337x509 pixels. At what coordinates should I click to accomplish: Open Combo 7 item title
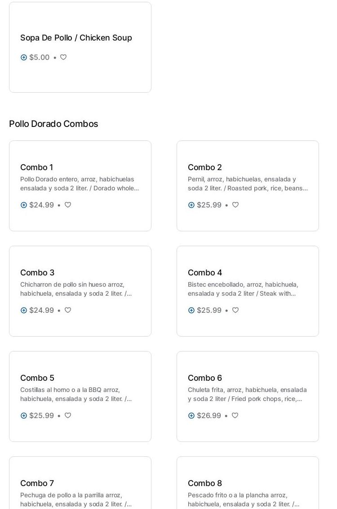pos(37,483)
